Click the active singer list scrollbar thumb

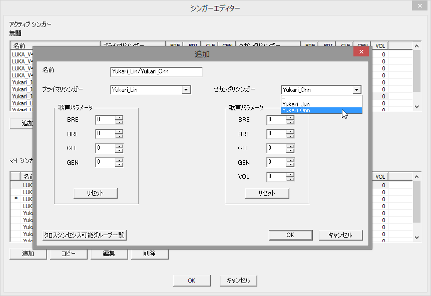416,71
